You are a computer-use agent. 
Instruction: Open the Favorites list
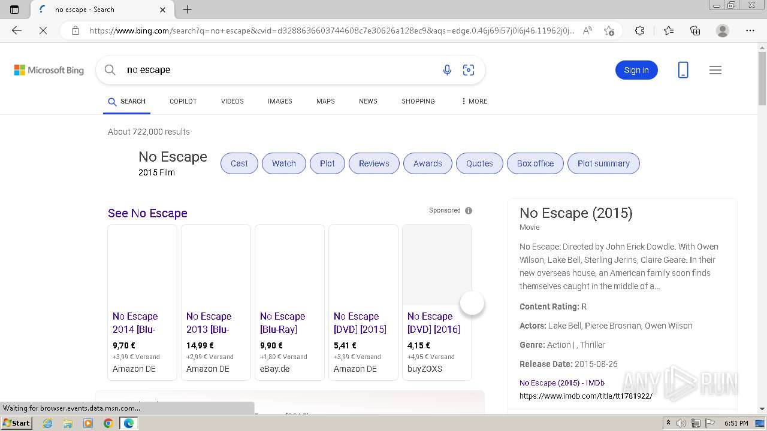pyautogui.click(x=669, y=31)
